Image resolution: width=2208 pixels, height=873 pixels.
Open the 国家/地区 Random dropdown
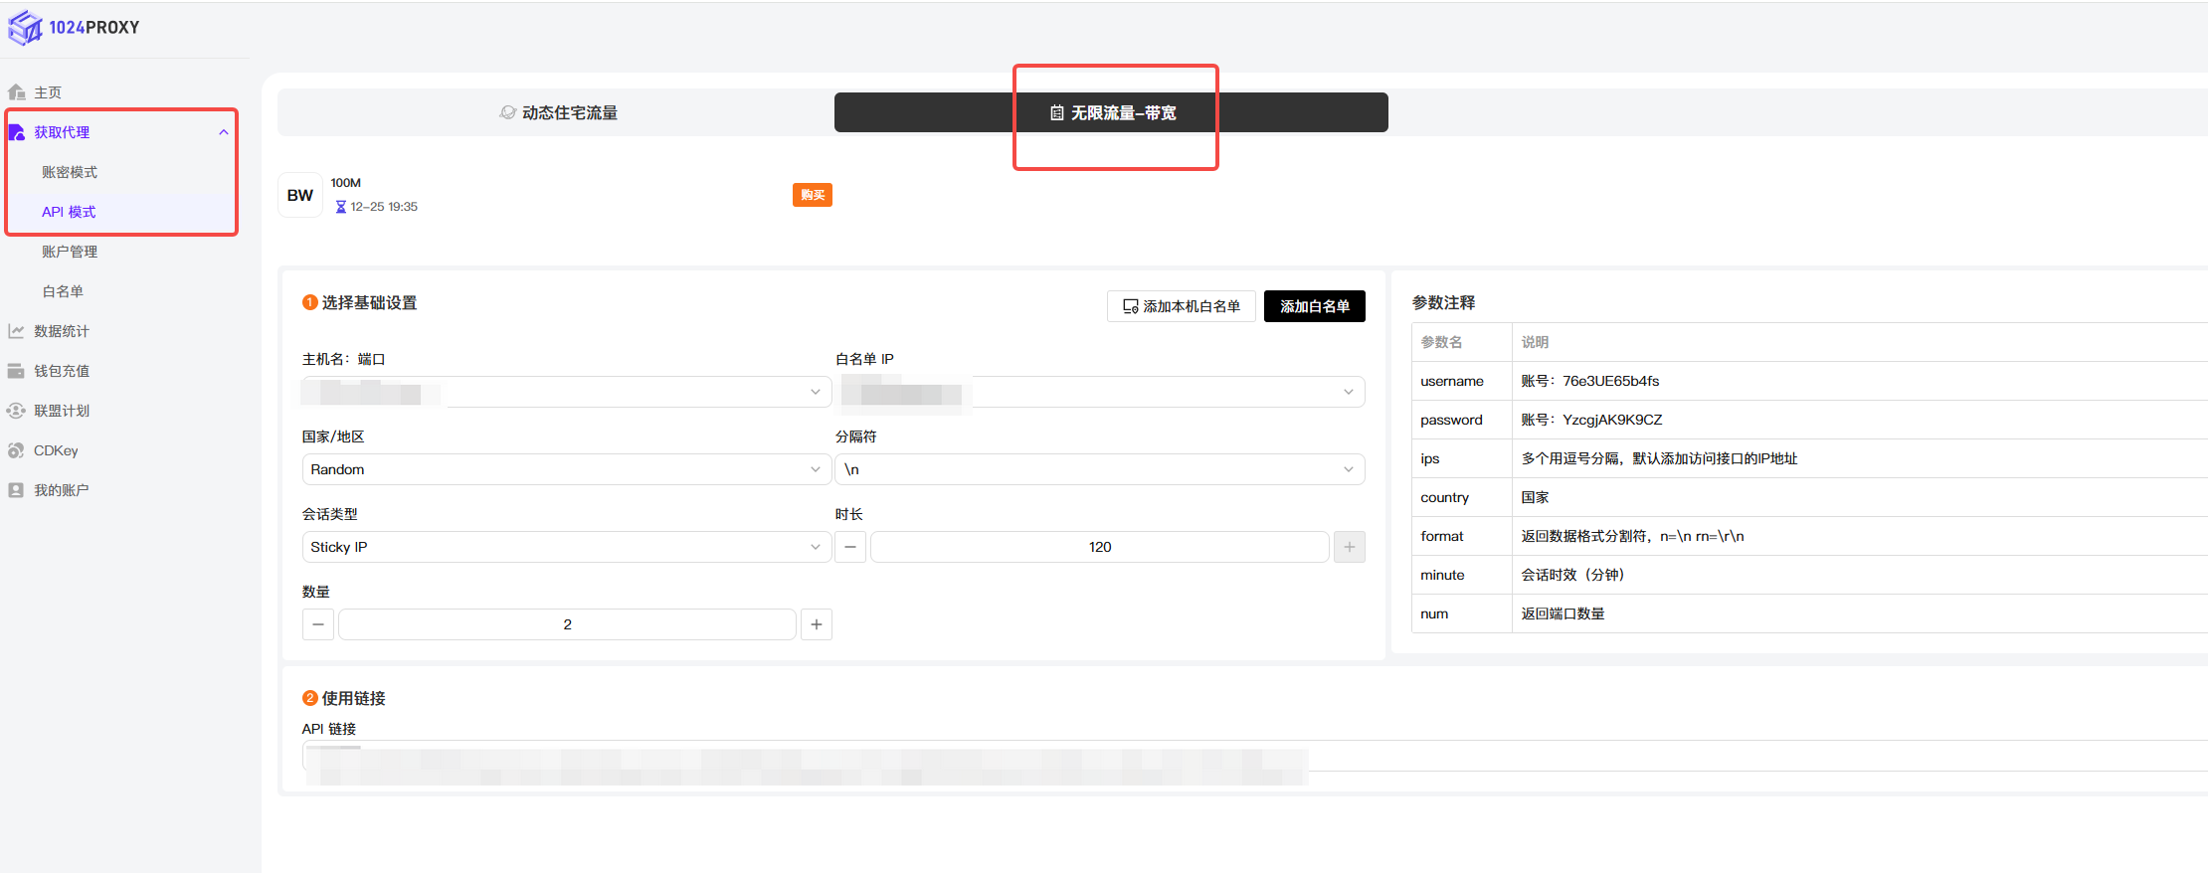tap(566, 469)
